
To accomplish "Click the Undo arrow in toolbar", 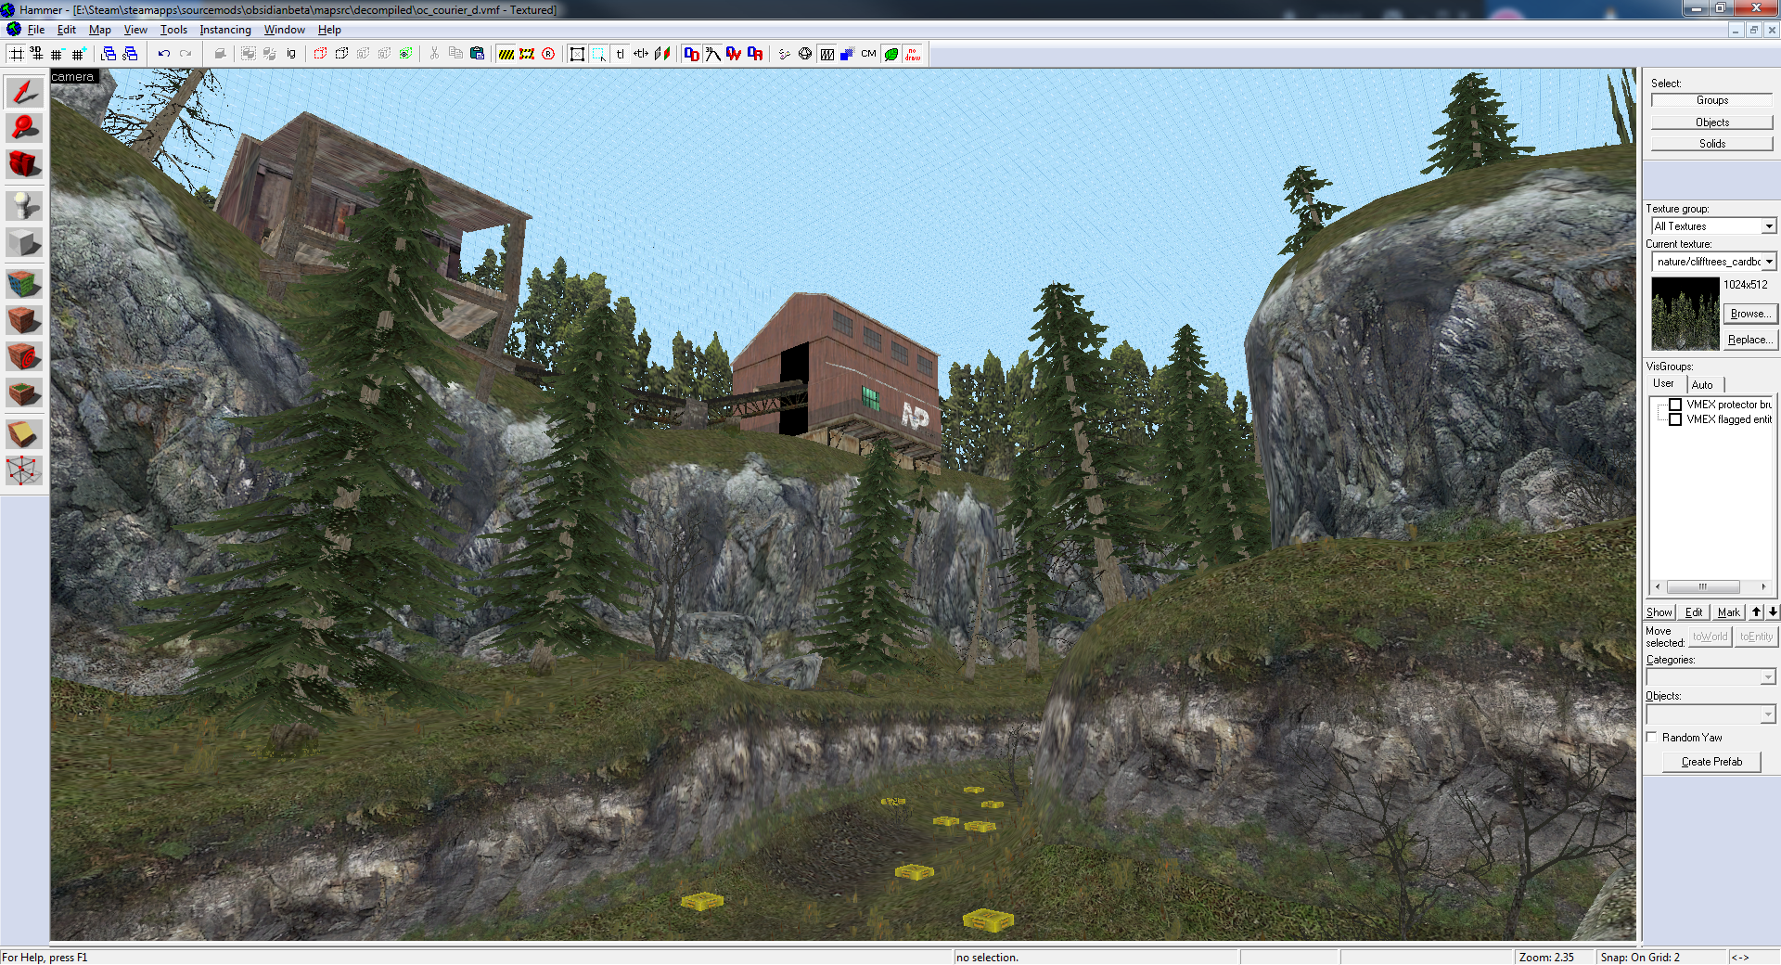I will (x=164, y=54).
